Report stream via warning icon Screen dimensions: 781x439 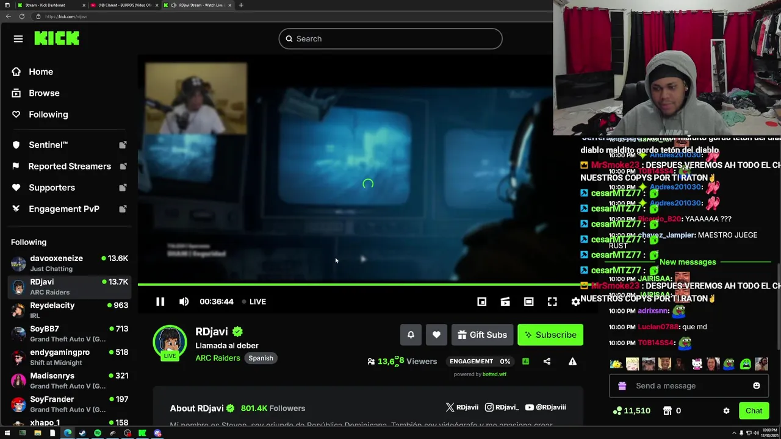tap(572, 362)
